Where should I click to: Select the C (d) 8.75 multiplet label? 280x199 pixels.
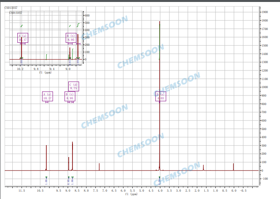click(73, 87)
